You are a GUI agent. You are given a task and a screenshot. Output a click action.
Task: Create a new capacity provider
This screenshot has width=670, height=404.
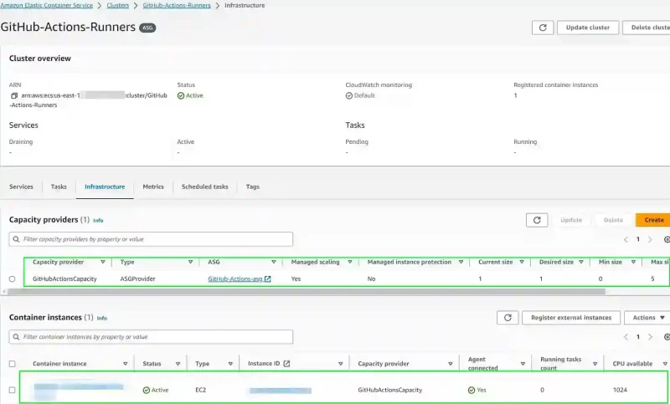653,220
